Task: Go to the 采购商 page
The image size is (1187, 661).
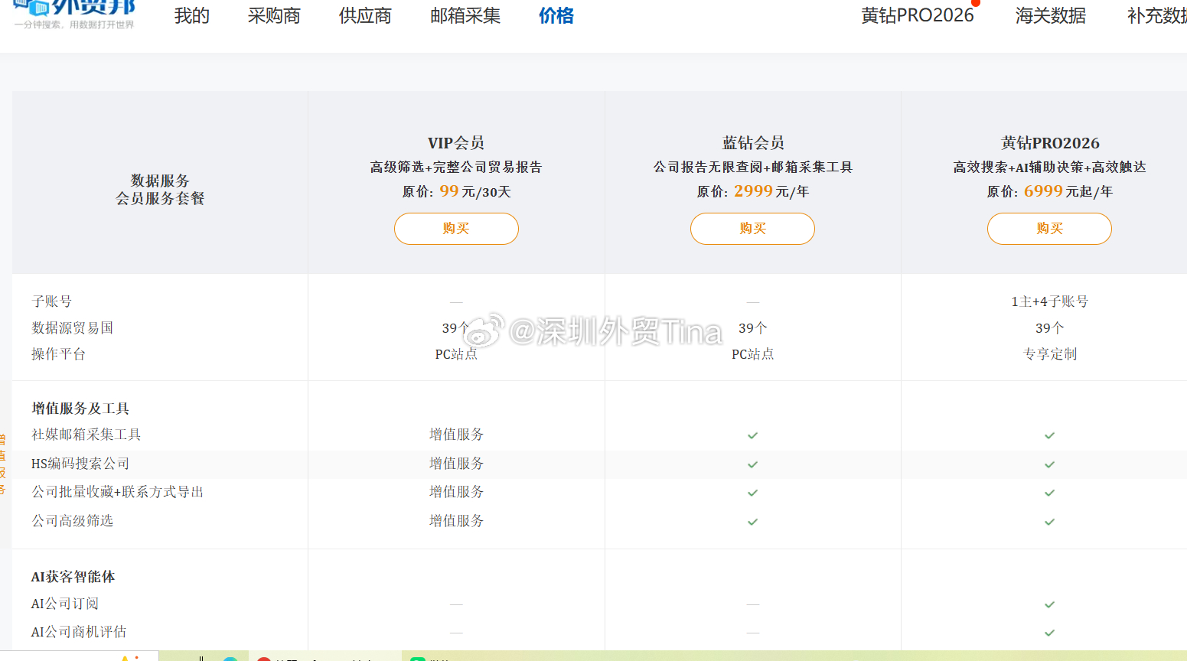Action: tap(274, 15)
